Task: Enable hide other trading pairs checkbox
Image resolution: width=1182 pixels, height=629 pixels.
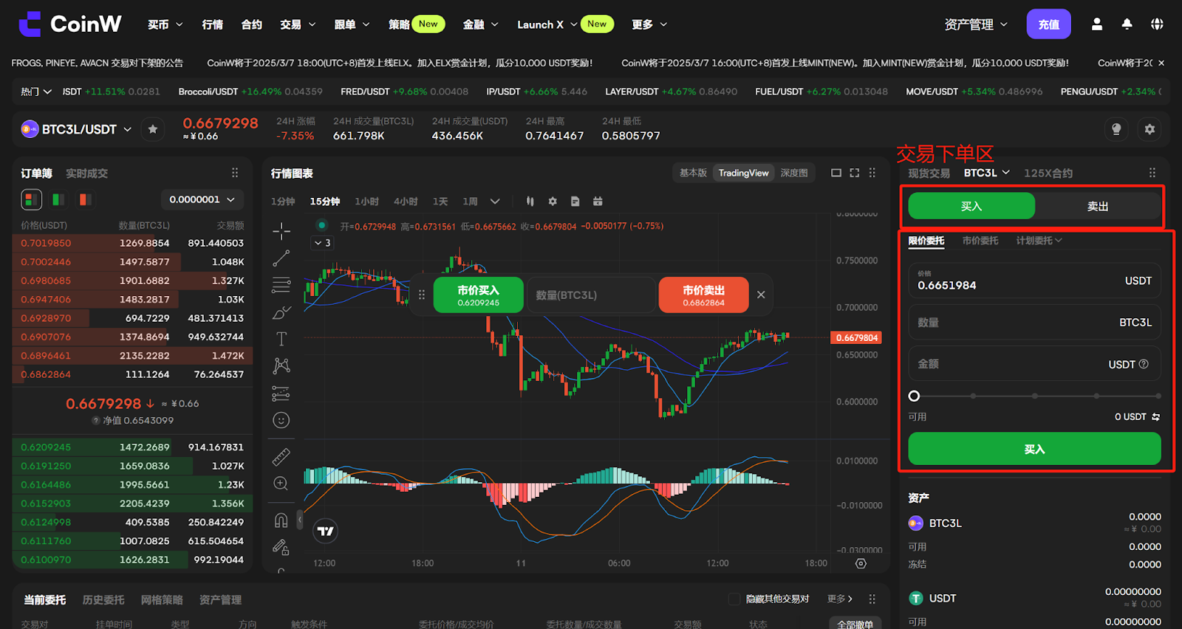Action: [734, 599]
